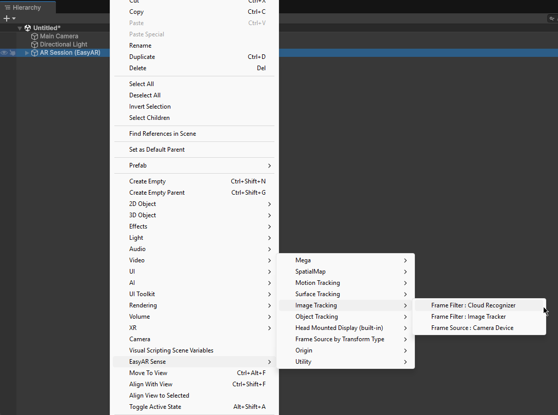Toggle picking hand icon for AR Session
Screen dimensions: 558x415
pos(12,53)
